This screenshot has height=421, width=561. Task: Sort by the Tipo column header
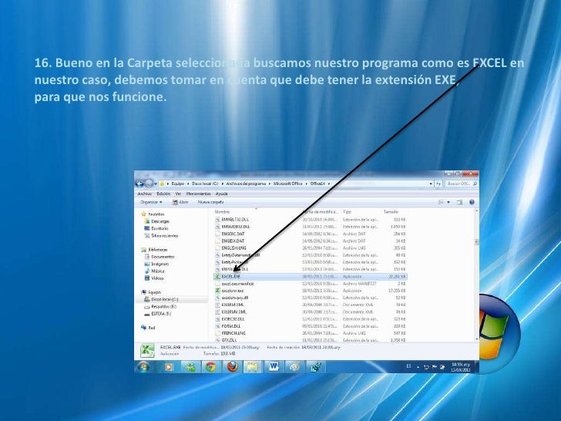pos(347,212)
